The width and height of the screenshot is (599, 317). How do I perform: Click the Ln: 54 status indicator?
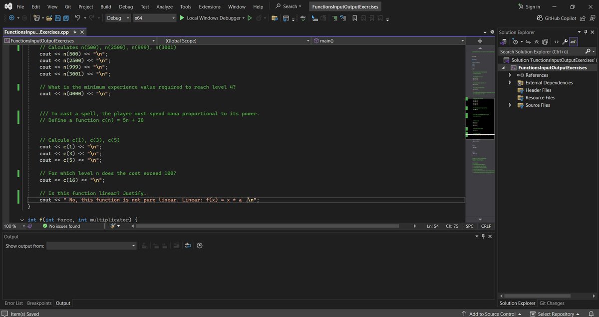(x=433, y=226)
